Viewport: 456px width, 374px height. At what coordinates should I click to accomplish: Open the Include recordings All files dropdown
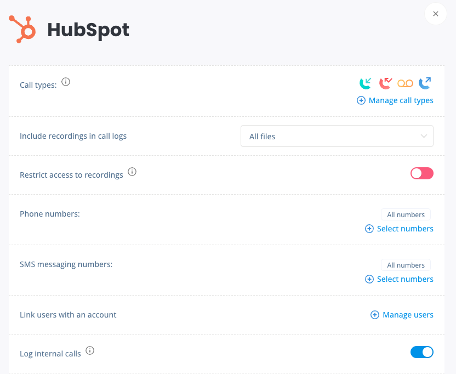[337, 136]
